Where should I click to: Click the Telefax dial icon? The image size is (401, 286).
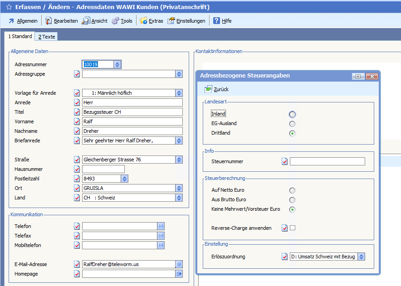161,236
